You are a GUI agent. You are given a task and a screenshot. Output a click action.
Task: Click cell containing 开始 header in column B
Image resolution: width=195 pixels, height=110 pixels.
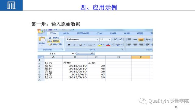pos(75,63)
